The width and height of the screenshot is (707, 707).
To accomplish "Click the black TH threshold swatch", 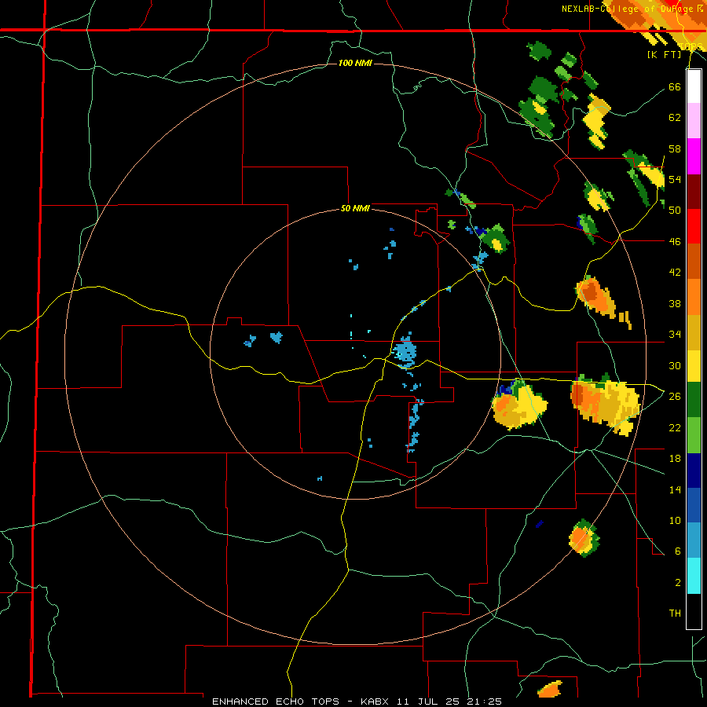I will tap(694, 611).
